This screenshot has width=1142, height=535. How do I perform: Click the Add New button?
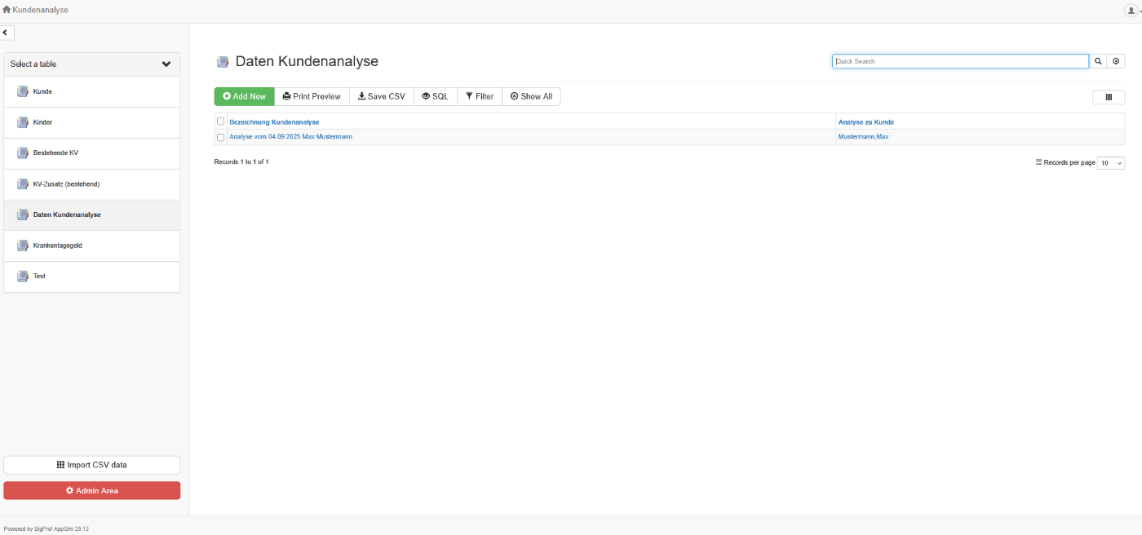click(244, 96)
